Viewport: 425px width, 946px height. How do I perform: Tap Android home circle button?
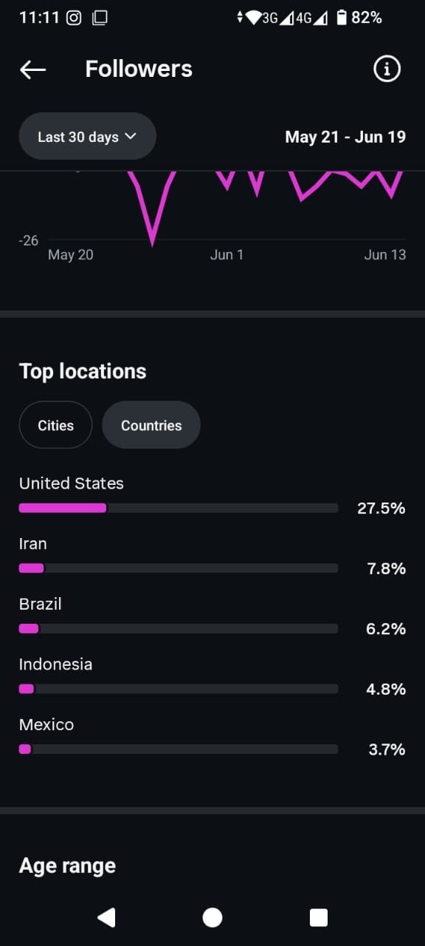pos(212,917)
